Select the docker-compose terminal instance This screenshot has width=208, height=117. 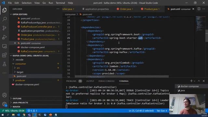(x=188, y=86)
